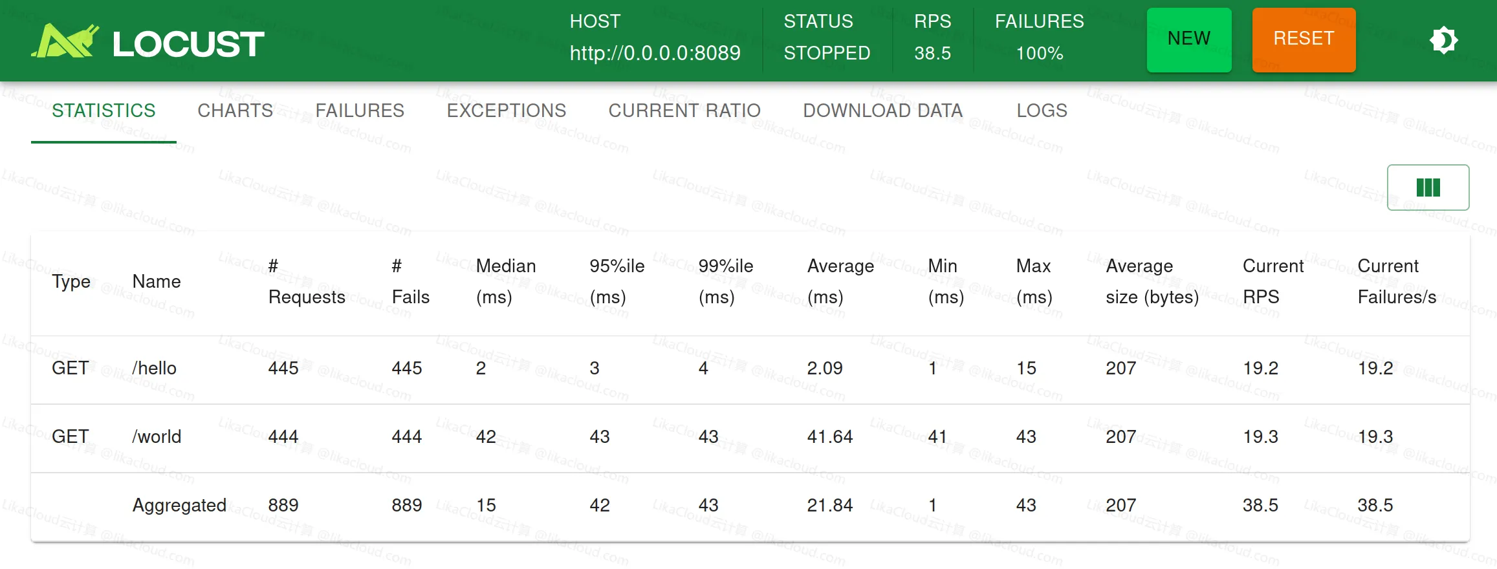Image resolution: width=1497 pixels, height=569 pixels.
Task: Select the Statistics tab
Action: 104,111
